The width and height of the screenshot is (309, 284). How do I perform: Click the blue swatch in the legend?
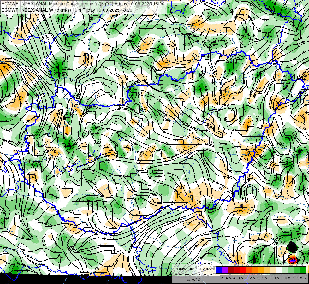point(219,270)
